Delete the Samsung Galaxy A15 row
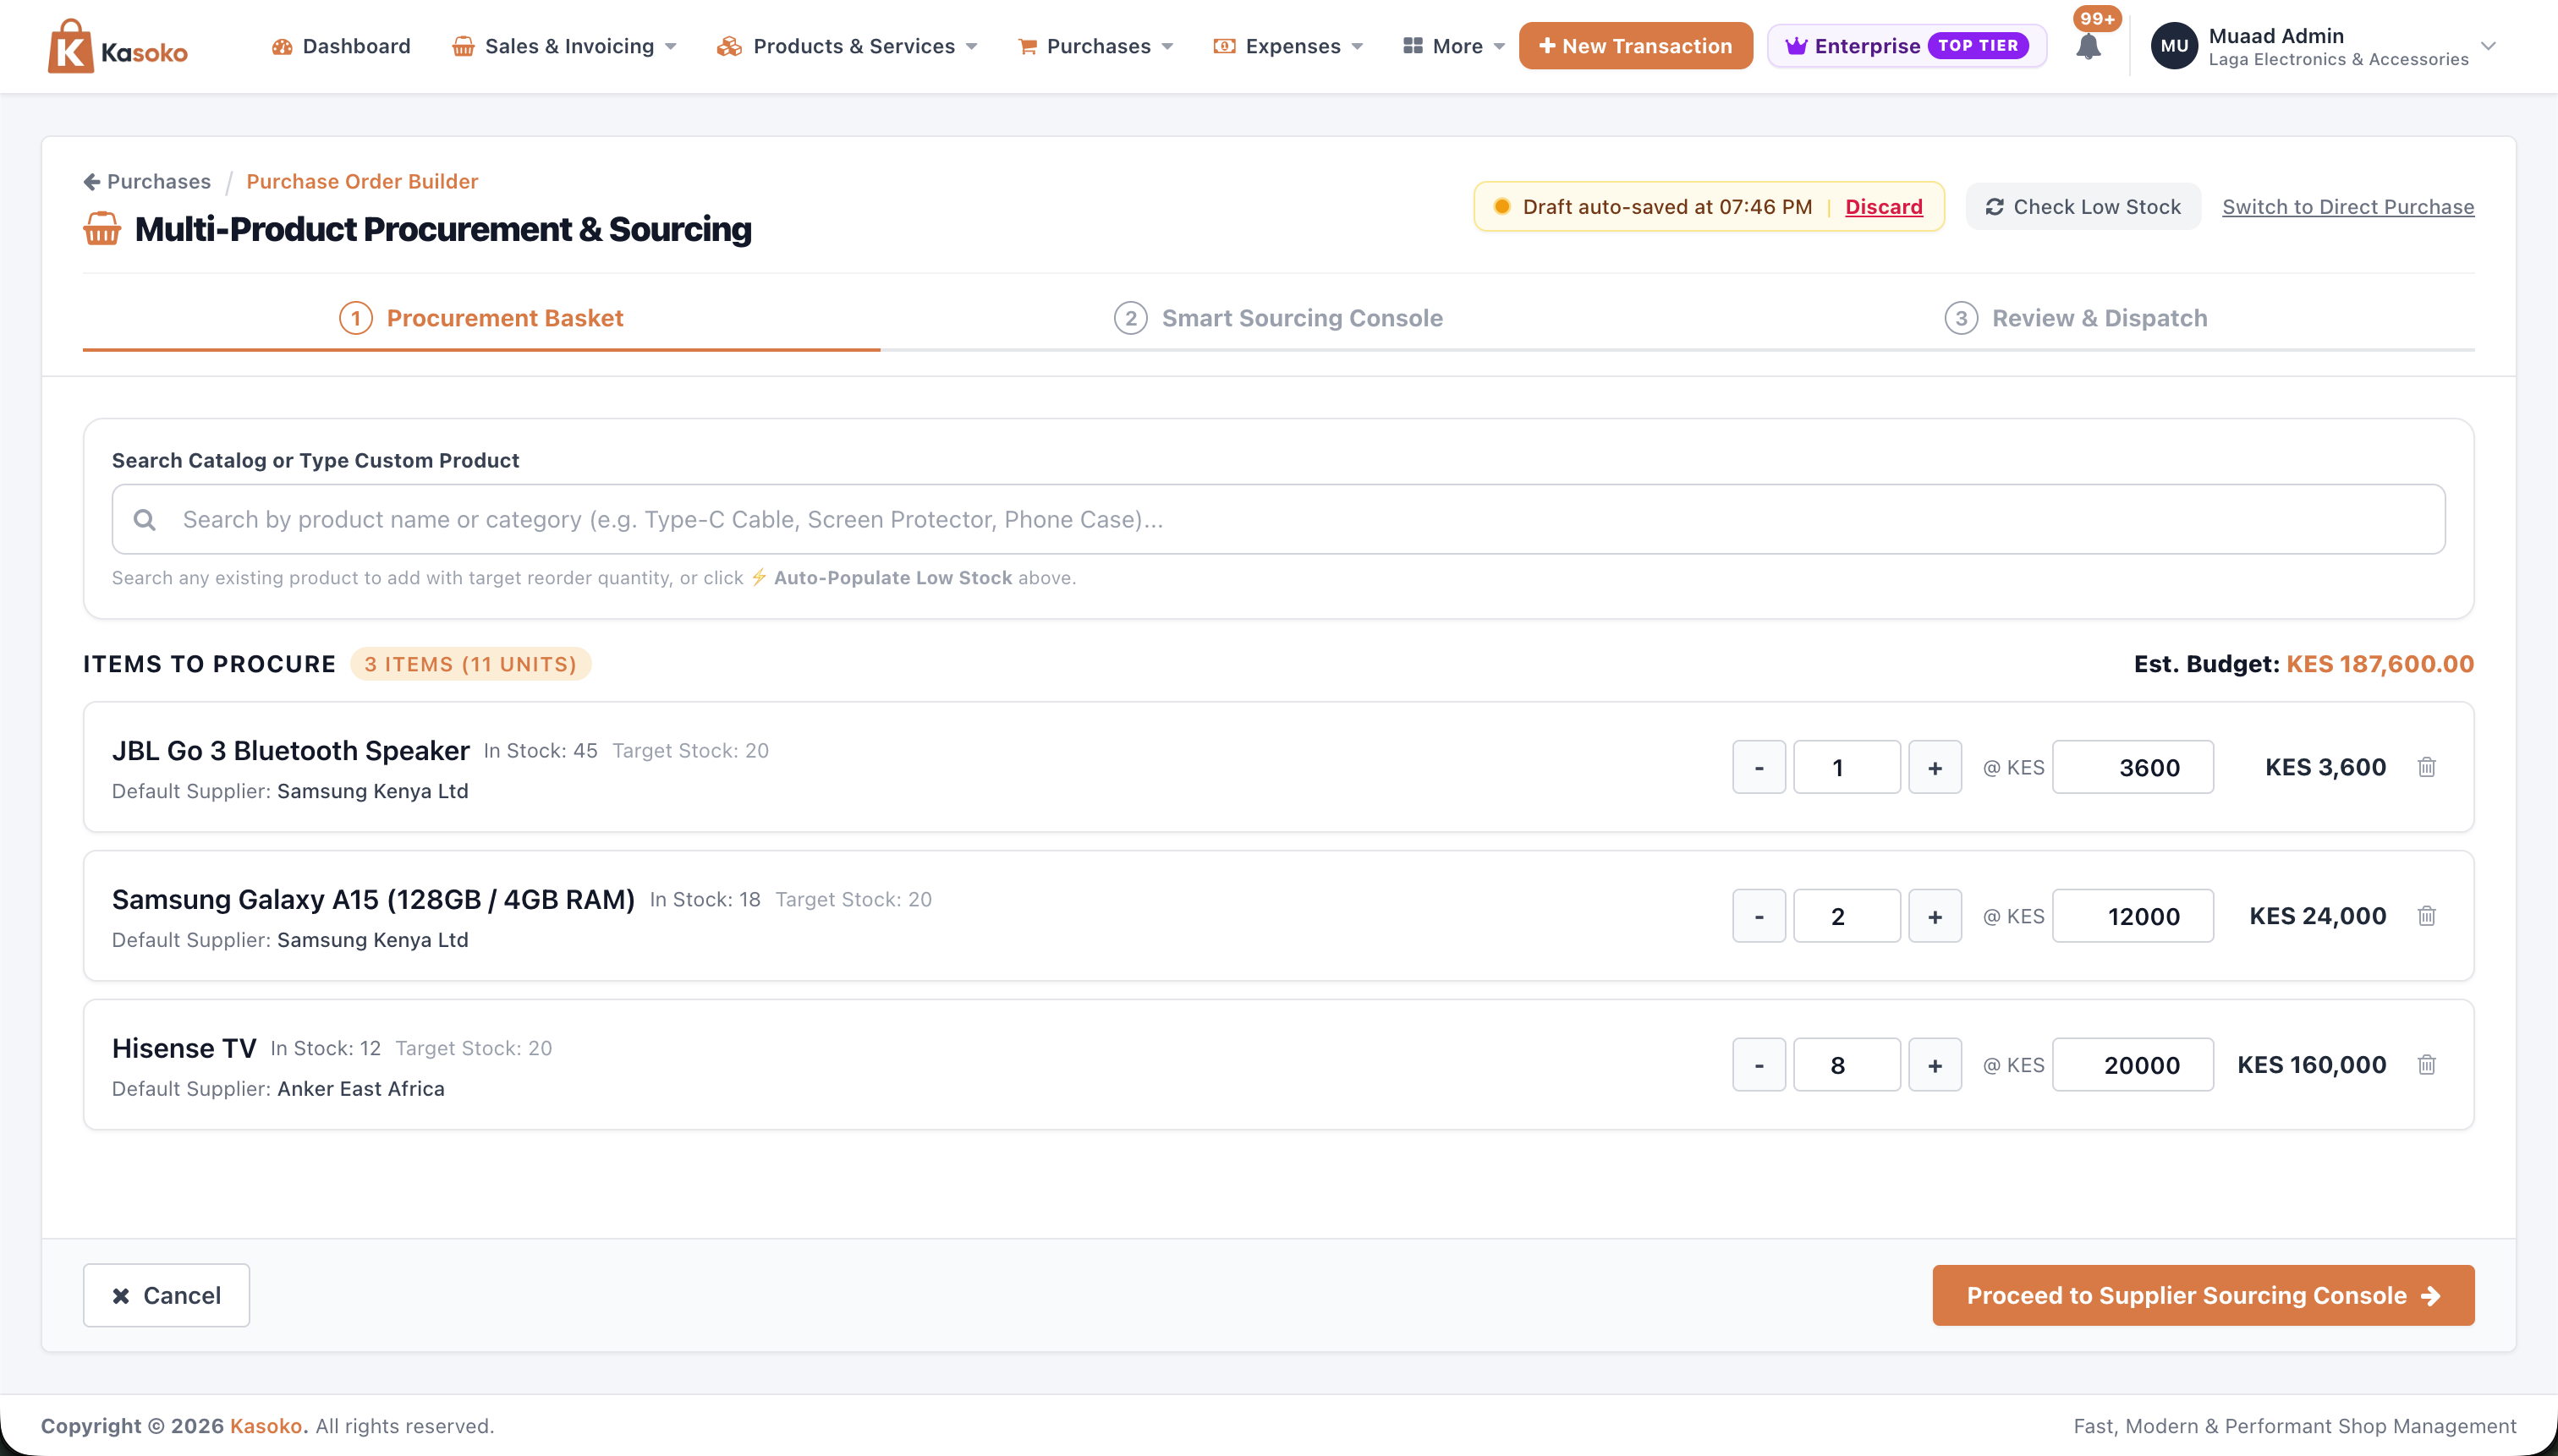This screenshot has height=1456, width=2558. tap(2426, 916)
